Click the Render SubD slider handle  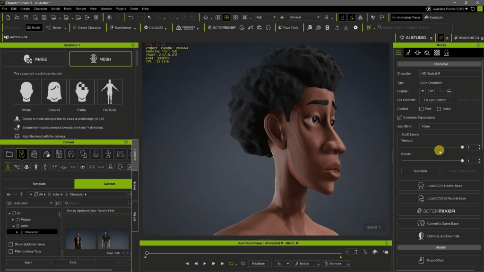(x=462, y=161)
